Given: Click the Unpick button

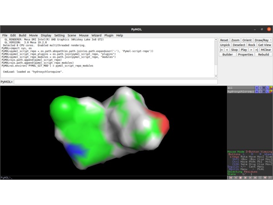Looking at the screenshot, I should (225, 45).
